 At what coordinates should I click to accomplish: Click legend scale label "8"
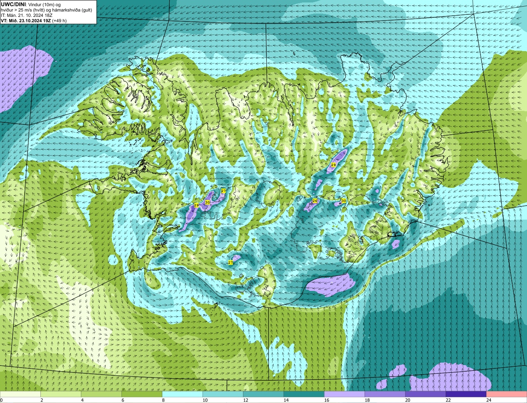pyautogui.click(x=163, y=400)
